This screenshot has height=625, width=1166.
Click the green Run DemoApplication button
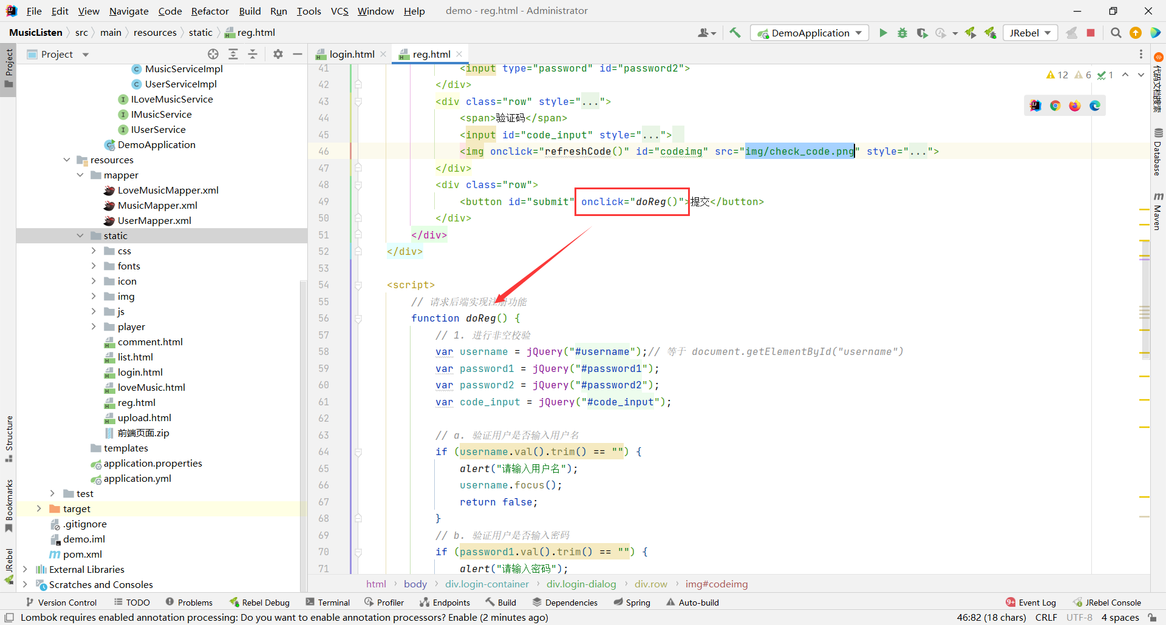tap(883, 33)
